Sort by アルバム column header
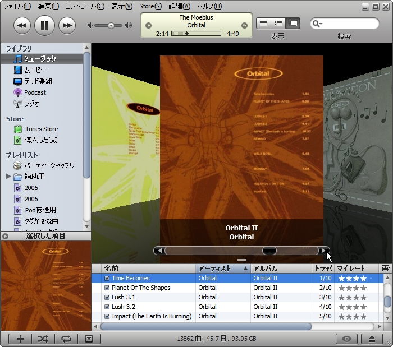 coord(281,269)
